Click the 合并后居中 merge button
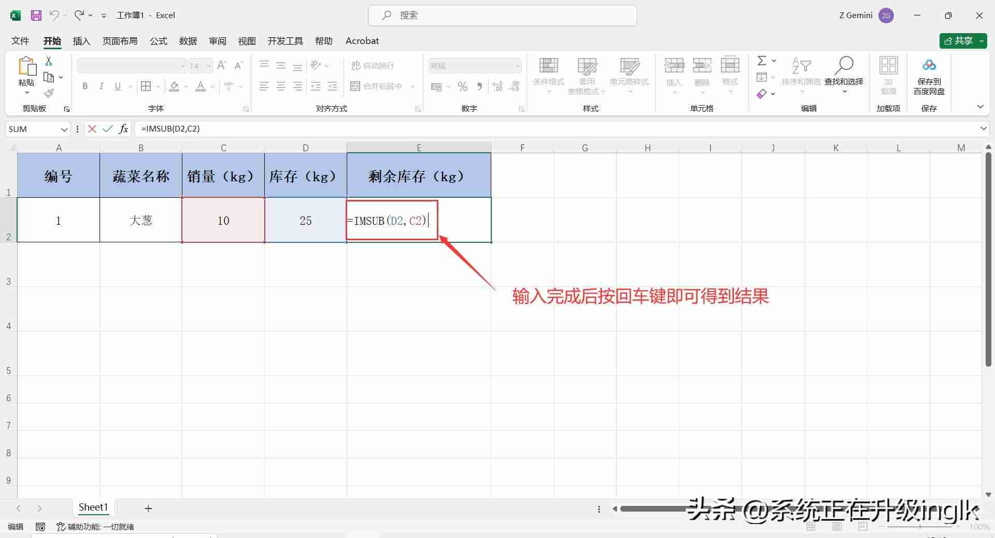Viewport: 995px width, 538px height. (377, 86)
